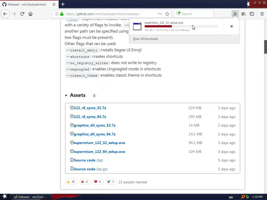Download supermium_122_32_setup.exe asset link

(x=99, y=143)
